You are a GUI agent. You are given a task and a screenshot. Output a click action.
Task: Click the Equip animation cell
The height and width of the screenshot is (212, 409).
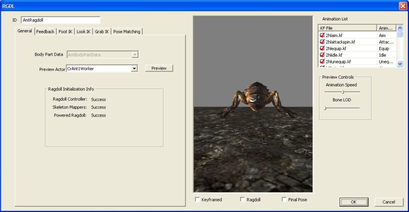[x=384, y=49]
